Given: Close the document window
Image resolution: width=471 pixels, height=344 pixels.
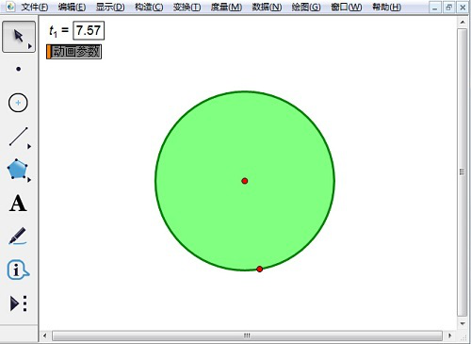Looking at the screenshot, I should coord(463,8).
